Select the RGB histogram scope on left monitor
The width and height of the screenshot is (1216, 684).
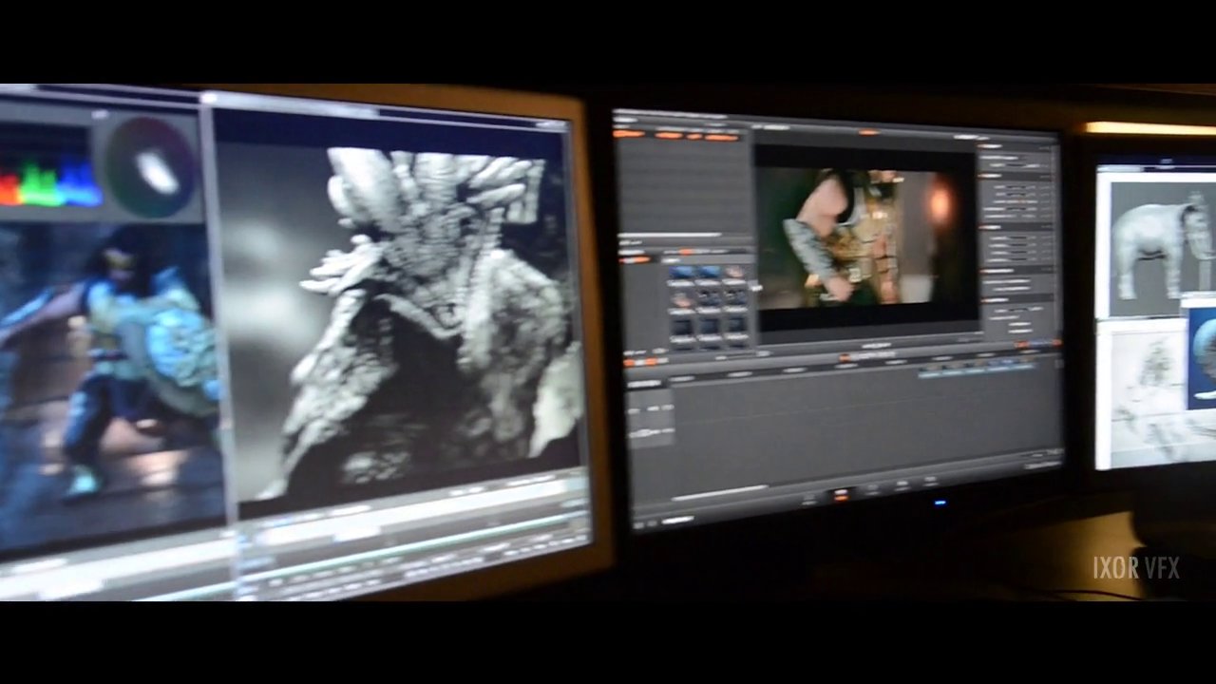pos(50,174)
